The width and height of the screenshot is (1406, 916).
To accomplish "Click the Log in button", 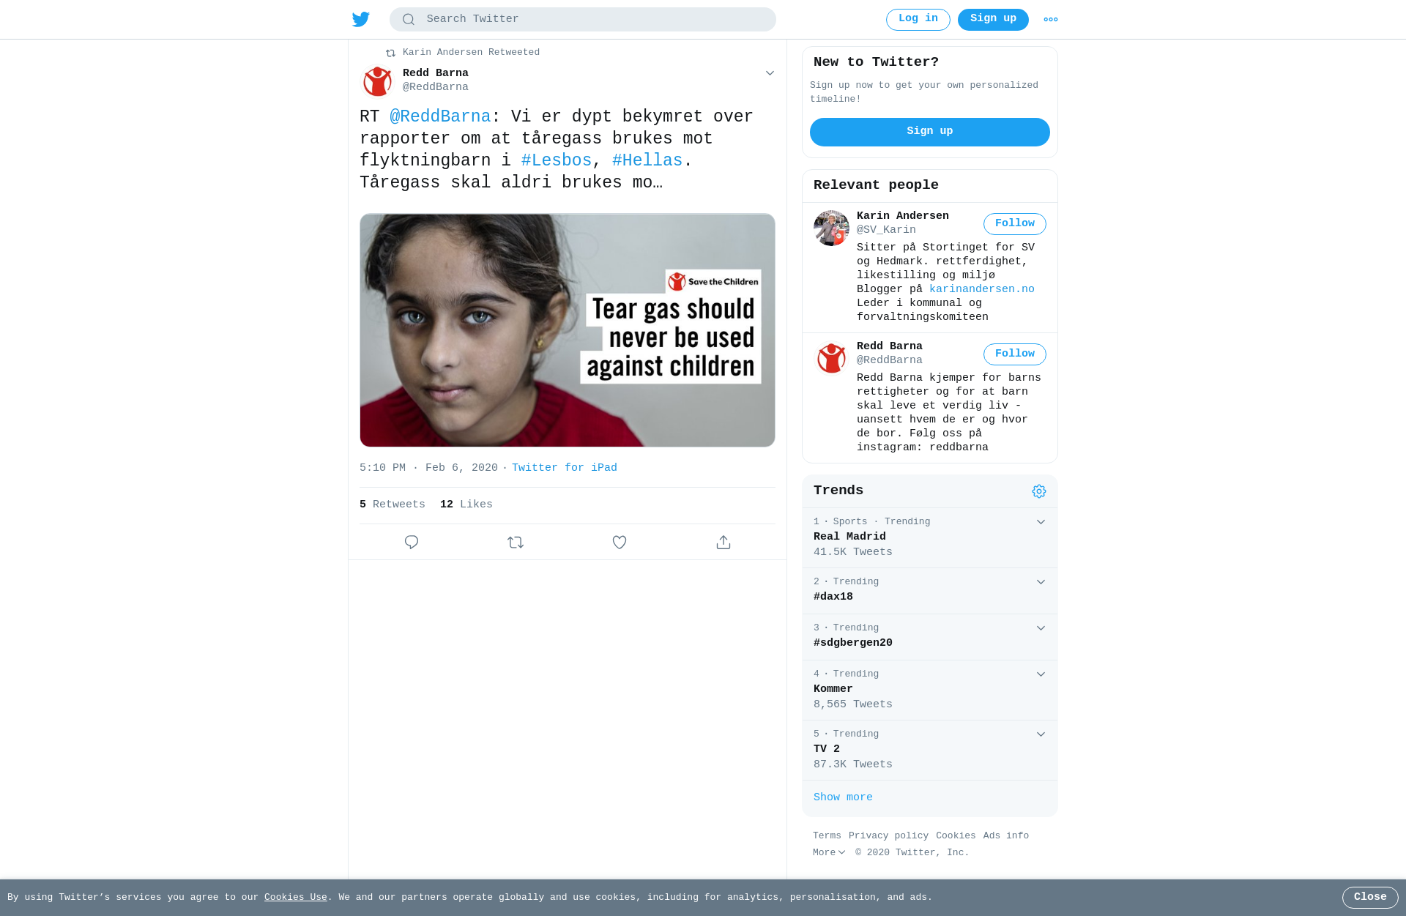I will (918, 20).
